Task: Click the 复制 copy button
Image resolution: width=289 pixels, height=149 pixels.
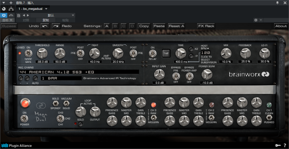Action: (x=45, y=20)
